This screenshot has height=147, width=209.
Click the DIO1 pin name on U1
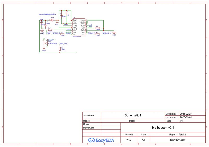75,32
